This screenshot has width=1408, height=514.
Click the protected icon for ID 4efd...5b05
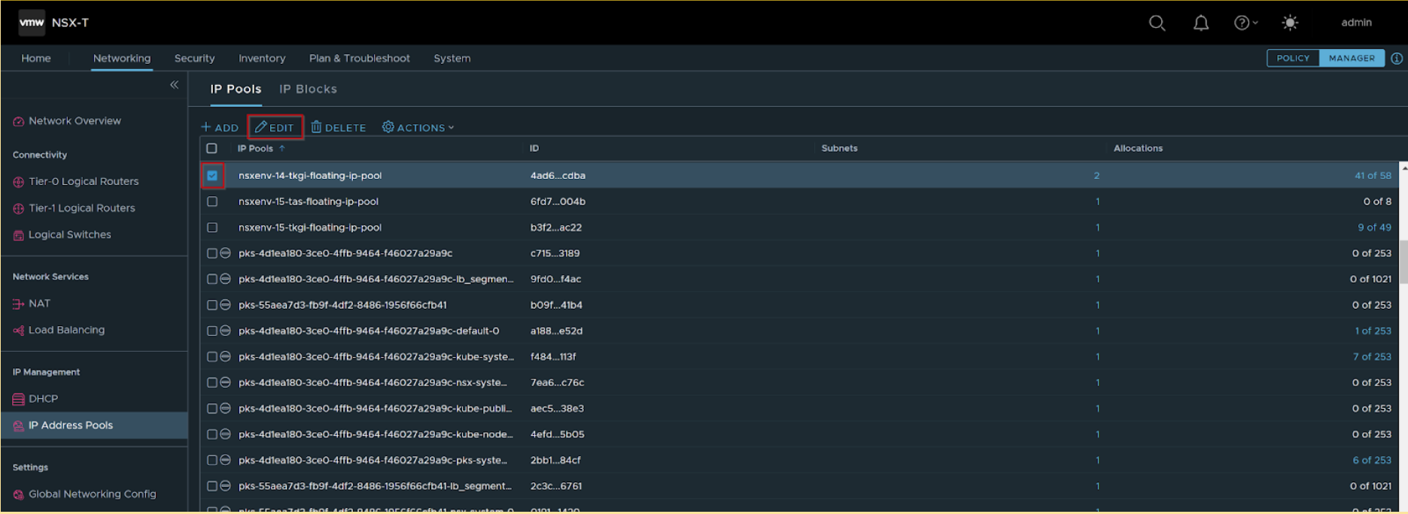pyautogui.click(x=225, y=435)
